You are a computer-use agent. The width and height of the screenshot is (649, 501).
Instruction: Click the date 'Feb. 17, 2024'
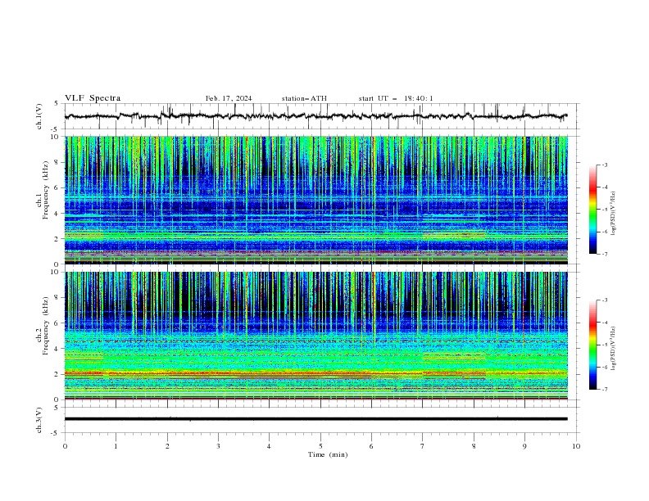coord(229,98)
